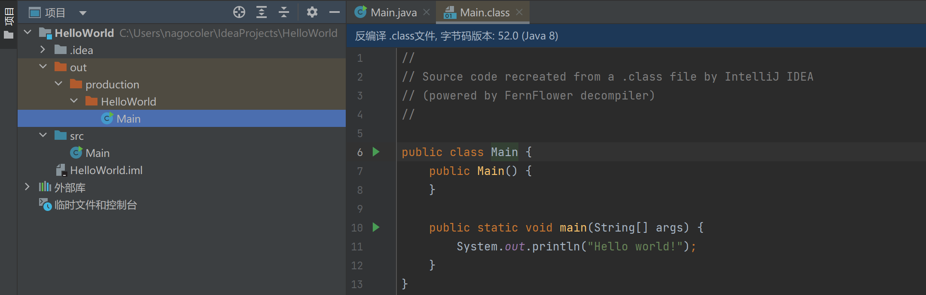Open the project view dropdown arrow
Viewport: 926px width, 295px height.
tap(83, 13)
